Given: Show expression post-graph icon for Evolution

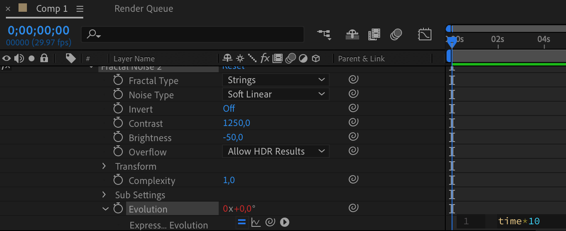Looking at the screenshot, I should (x=256, y=222).
